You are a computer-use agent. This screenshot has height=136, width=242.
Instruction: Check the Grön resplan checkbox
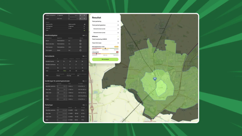80,50
